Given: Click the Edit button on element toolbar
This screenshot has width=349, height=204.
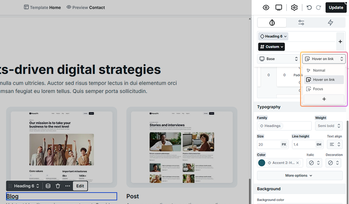Looking at the screenshot, I should point(80,186).
